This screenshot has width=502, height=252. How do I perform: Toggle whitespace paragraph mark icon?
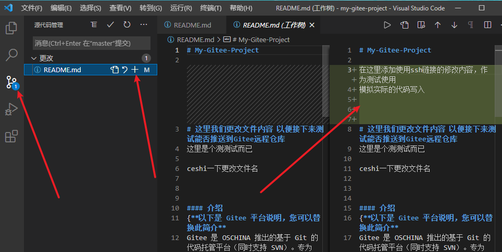(471, 25)
